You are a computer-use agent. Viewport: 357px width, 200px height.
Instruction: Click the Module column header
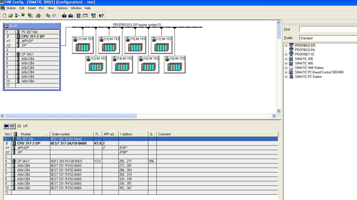tap(31, 134)
